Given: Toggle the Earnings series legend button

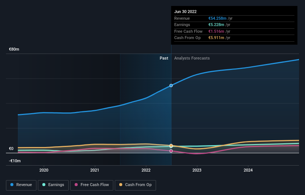Looking at the screenshot, I should pos(53,185).
